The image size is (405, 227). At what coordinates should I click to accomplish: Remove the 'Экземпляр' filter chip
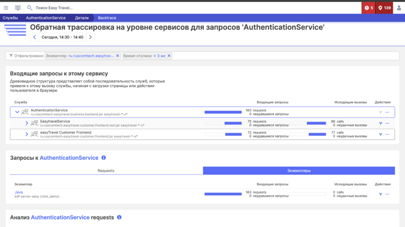click(117, 56)
